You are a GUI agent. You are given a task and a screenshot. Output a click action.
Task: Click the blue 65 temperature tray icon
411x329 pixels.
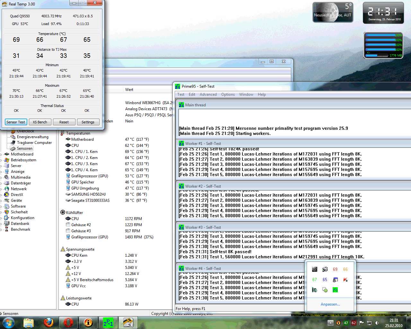[x=325, y=280]
